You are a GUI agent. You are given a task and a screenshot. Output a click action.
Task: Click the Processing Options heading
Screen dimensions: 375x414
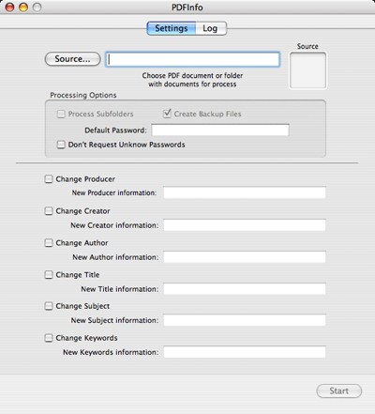[83, 95]
